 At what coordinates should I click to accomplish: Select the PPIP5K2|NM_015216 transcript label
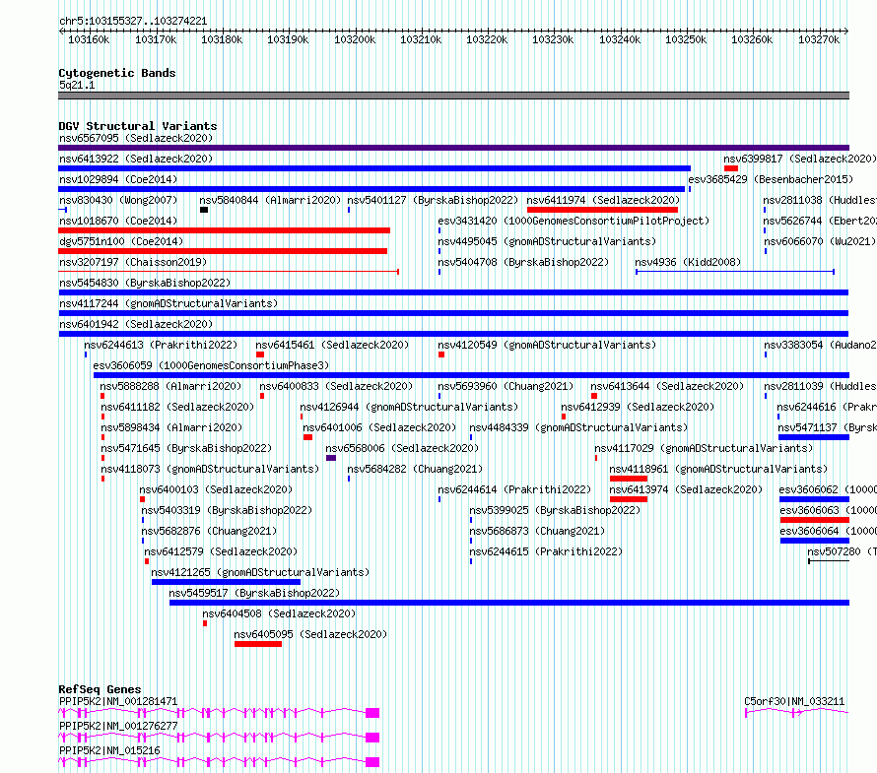tap(109, 750)
